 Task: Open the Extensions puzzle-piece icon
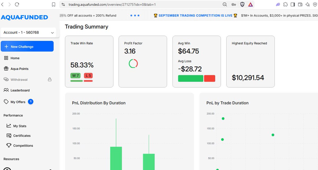[x=285, y=5]
